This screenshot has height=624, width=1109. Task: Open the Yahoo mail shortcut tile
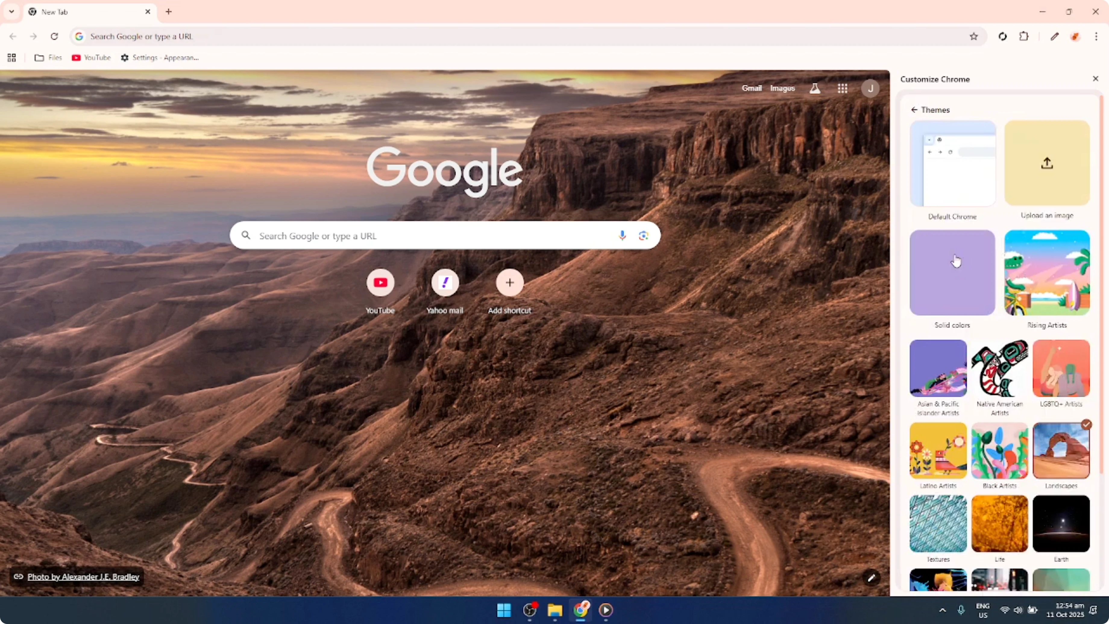pos(445,283)
